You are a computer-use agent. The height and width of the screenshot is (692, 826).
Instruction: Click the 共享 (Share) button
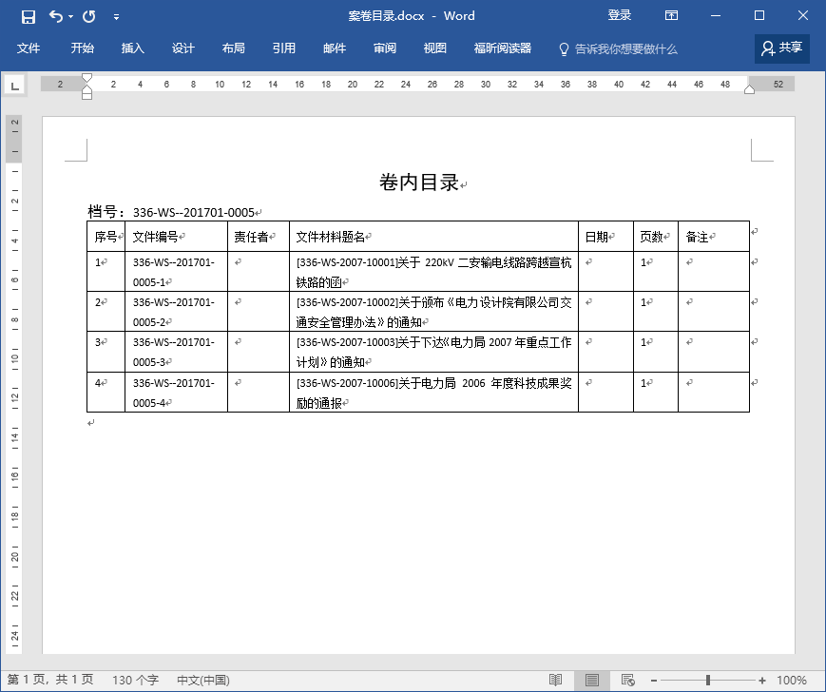click(x=781, y=48)
